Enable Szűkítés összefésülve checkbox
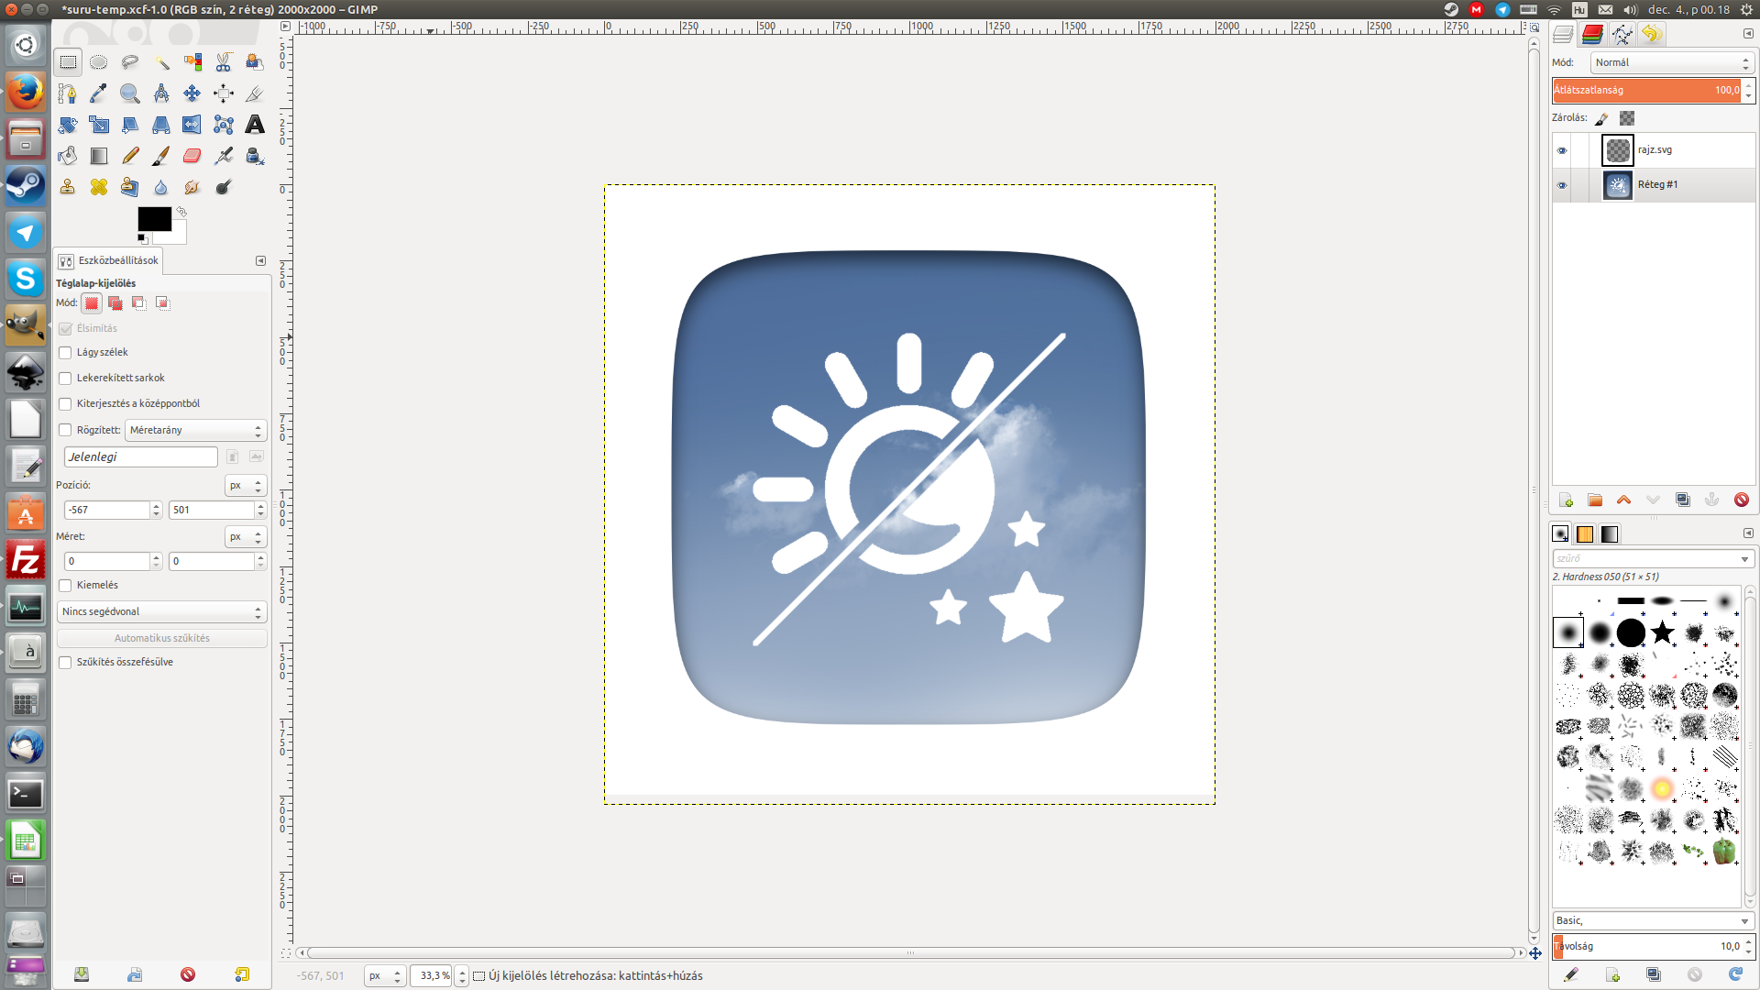Screen dimensions: 1760x990 [65, 663]
